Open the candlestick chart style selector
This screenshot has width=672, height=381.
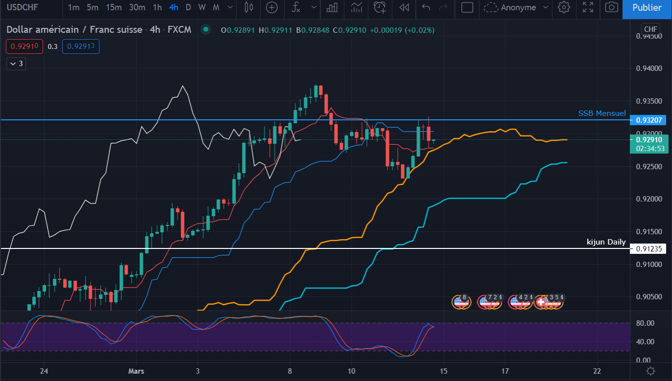click(248, 7)
